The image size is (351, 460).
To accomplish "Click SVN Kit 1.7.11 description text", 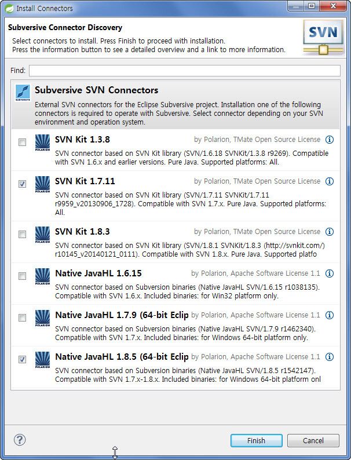I will [191, 203].
